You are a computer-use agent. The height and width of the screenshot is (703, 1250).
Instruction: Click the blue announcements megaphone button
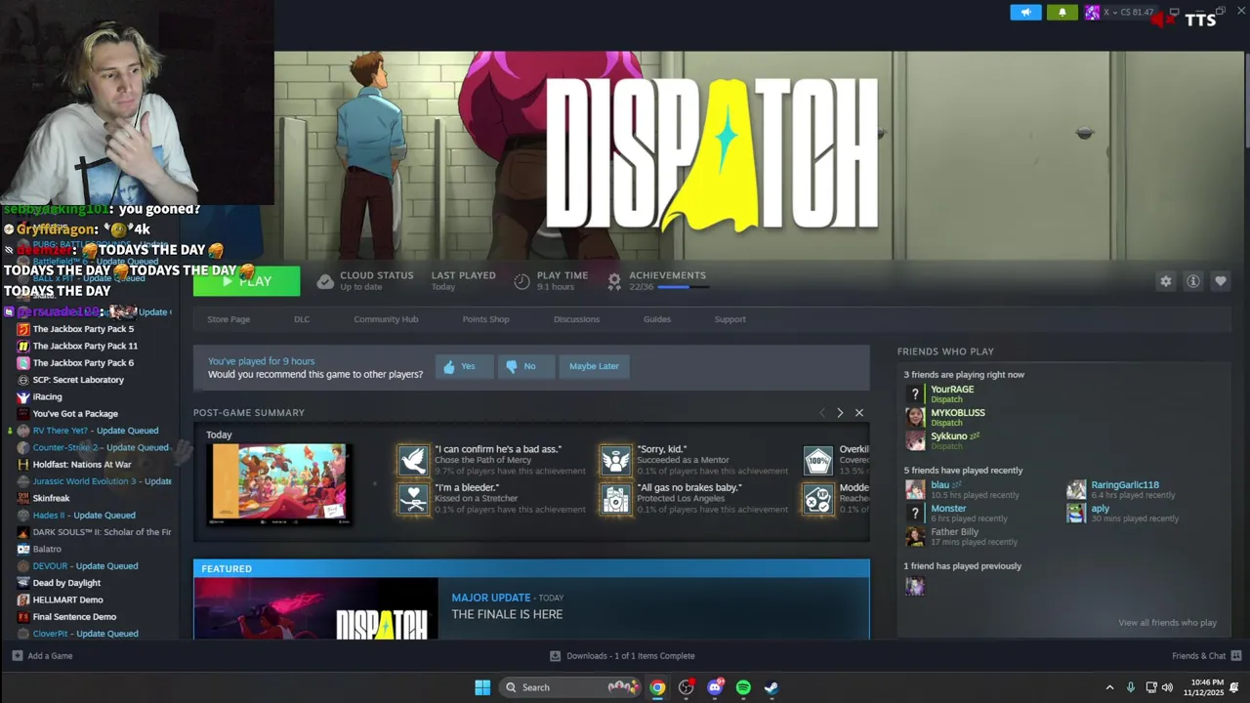1025,13
